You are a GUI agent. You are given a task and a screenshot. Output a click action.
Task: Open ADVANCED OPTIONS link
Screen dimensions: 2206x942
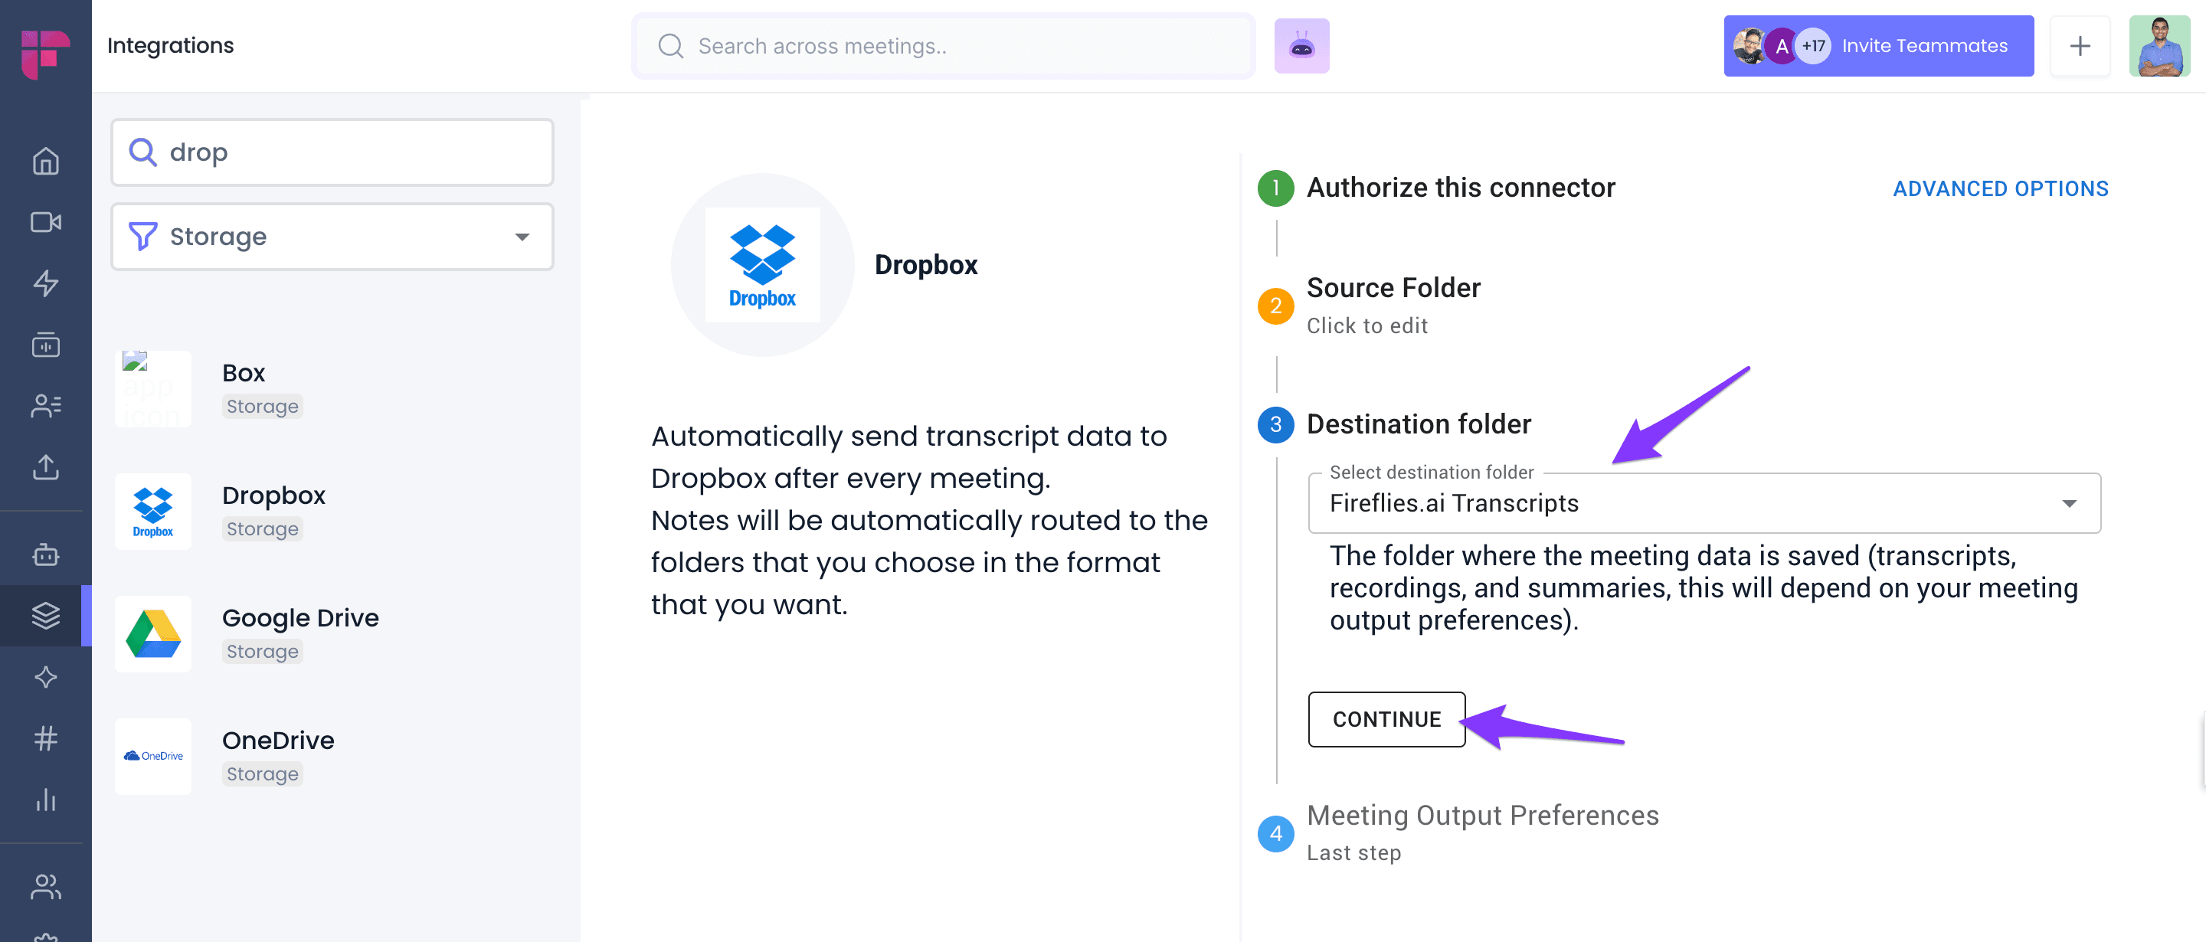[x=2001, y=188]
